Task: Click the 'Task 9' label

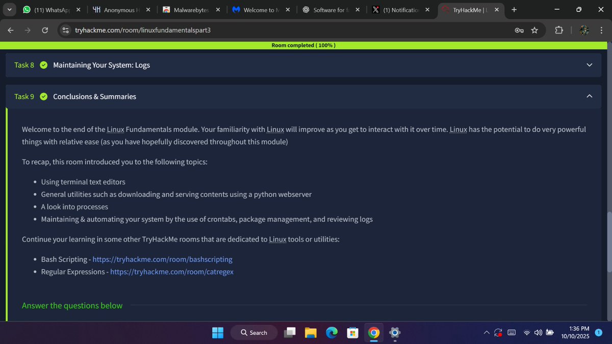Action: click(x=24, y=96)
